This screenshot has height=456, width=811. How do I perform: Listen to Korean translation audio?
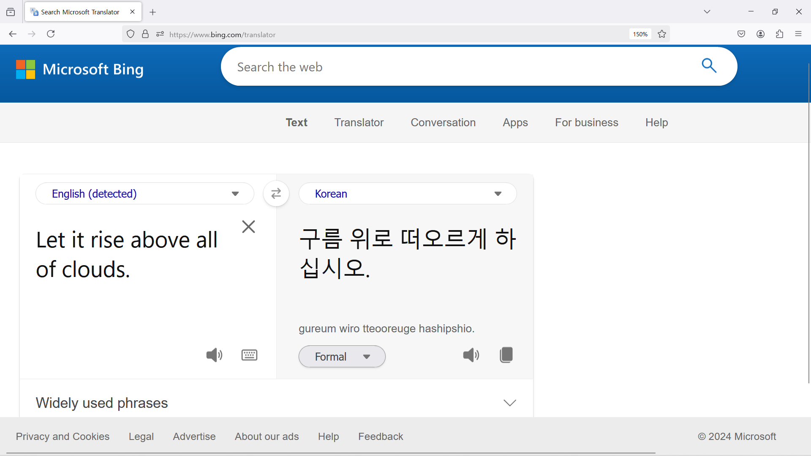point(471,355)
